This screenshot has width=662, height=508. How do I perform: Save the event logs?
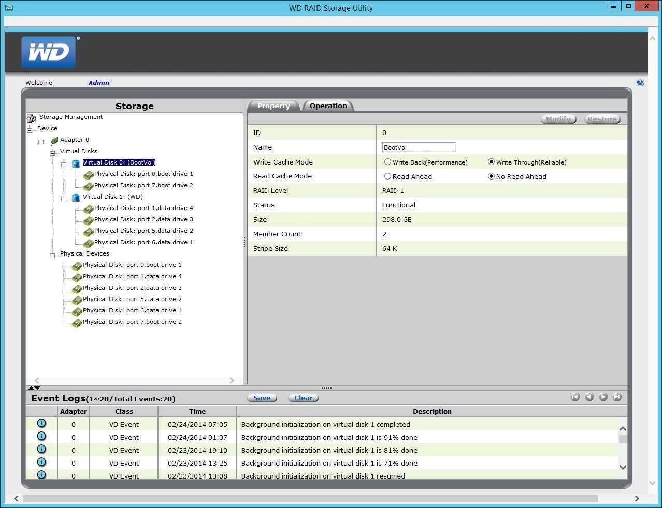pos(262,398)
